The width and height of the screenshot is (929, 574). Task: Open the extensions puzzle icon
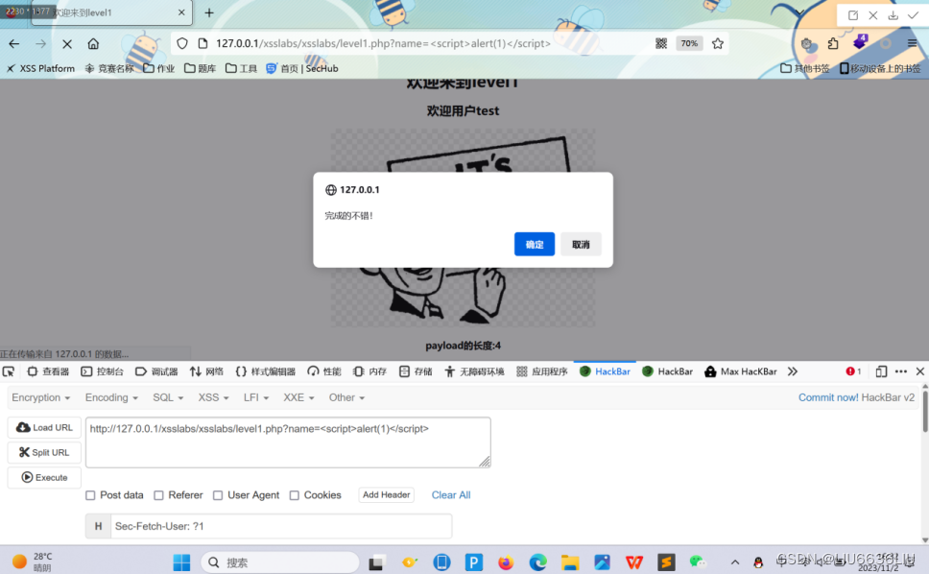point(833,43)
